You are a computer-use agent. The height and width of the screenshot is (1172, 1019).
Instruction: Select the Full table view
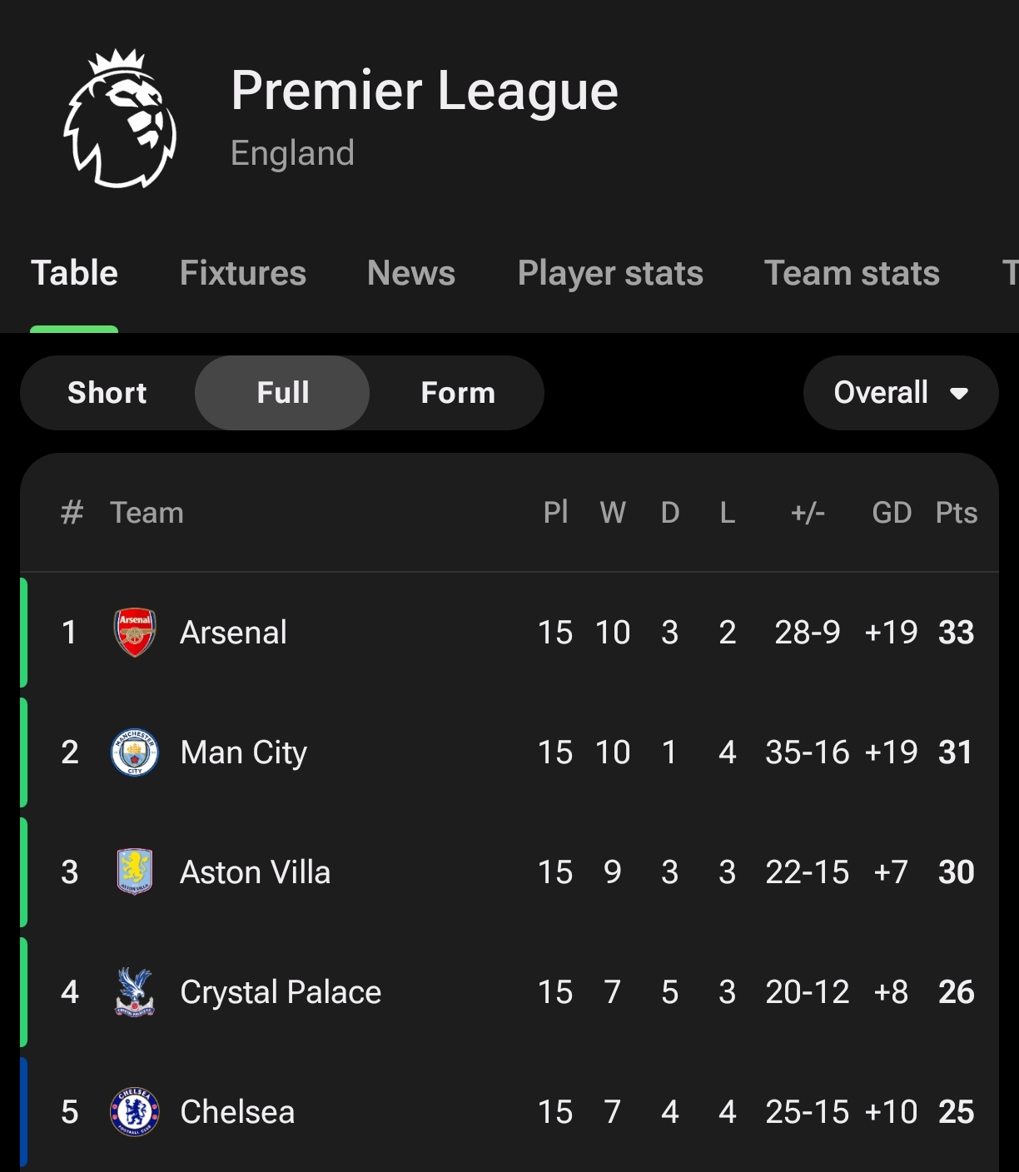(x=282, y=393)
